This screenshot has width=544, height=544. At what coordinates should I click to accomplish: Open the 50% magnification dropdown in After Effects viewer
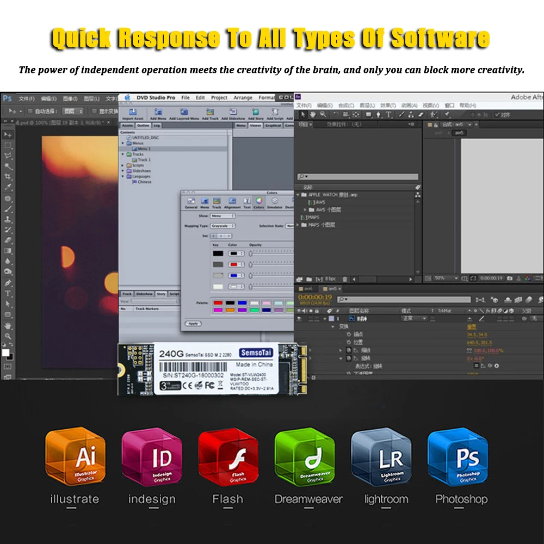pyautogui.click(x=447, y=278)
